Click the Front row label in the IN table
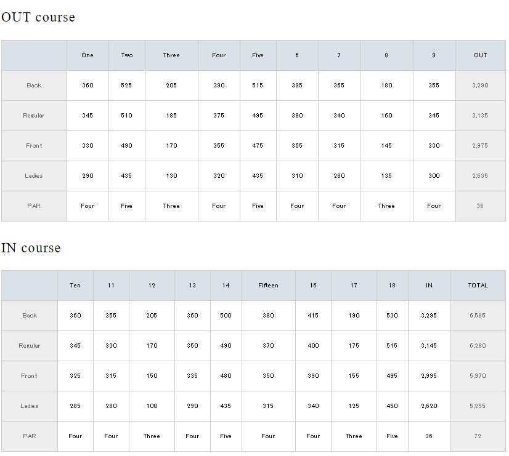This screenshot has height=456, width=509. (30, 376)
